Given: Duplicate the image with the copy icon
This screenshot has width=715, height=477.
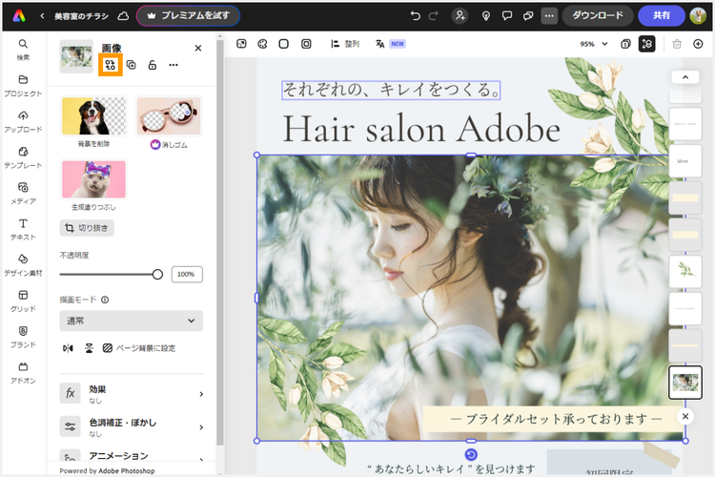Looking at the screenshot, I should click(132, 65).
